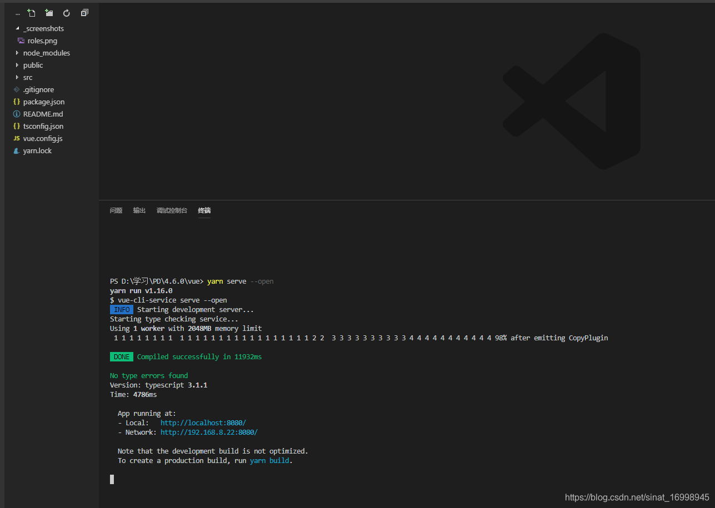Click the braces icon beside package.json
The image size is (715, 508).
coord(17,102)
